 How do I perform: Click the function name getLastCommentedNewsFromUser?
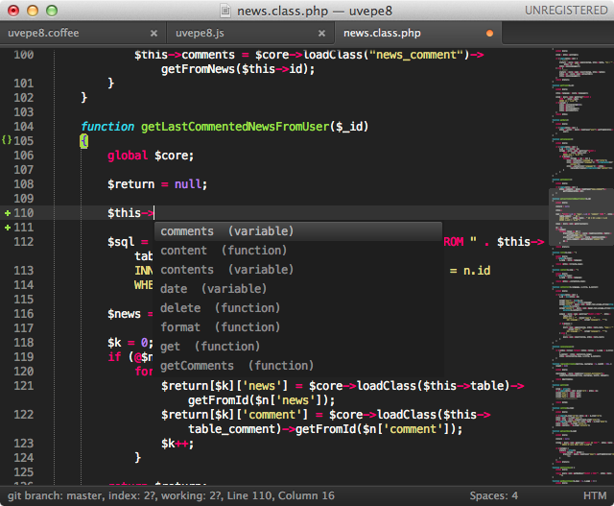pos(235,127)
